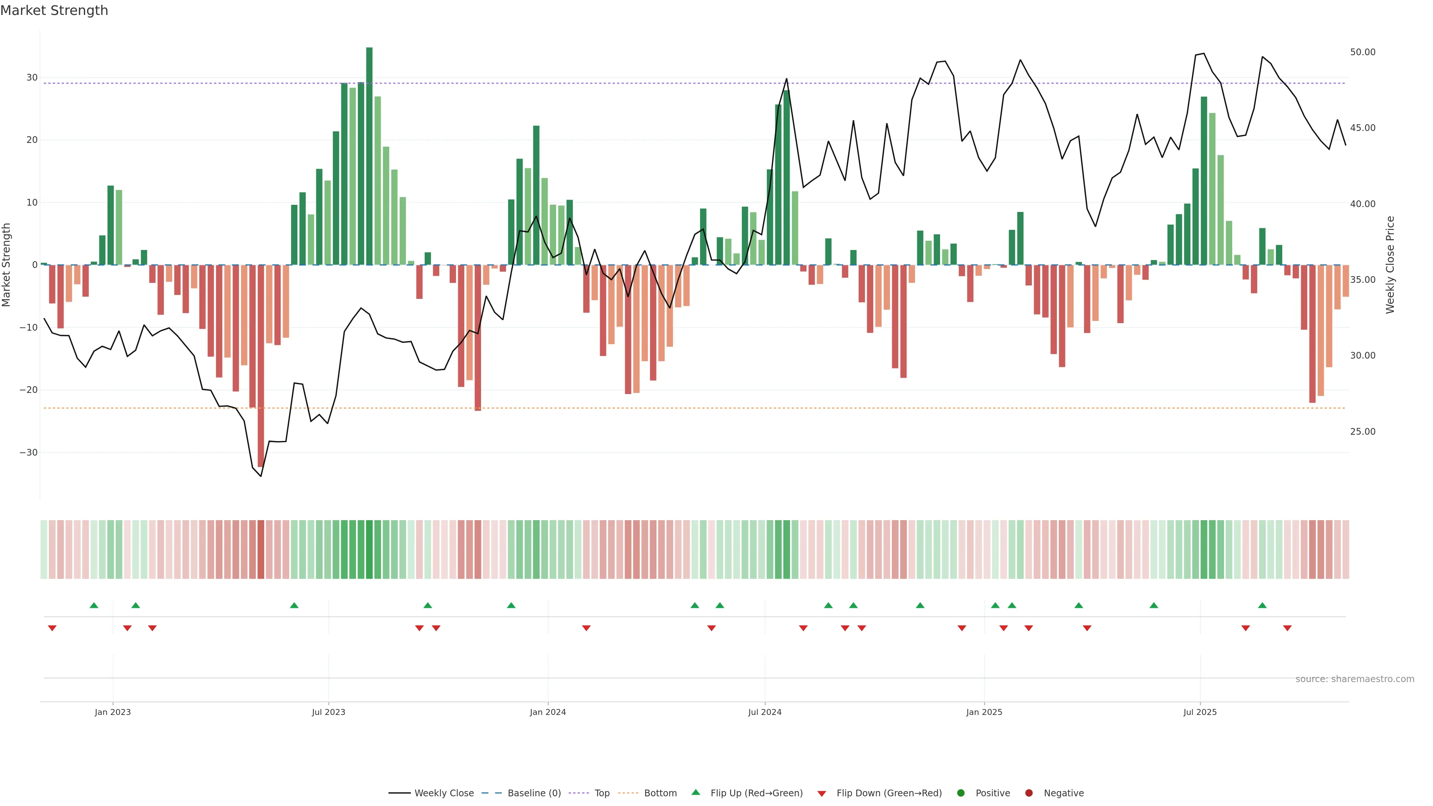Viewport: 1433px width, 806px height.
Task: Click Positive green circle legend icon
Action: (961, 793)
